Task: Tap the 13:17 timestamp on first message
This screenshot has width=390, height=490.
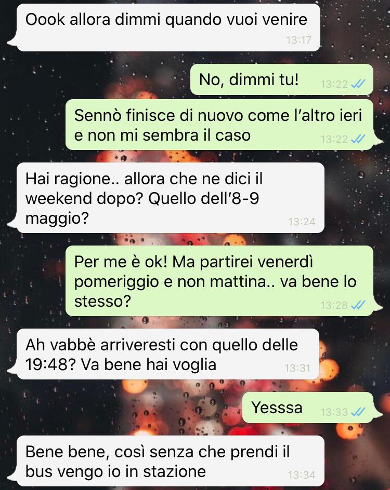Action: pos(298,40)
